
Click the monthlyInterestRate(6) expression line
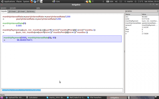14,23
